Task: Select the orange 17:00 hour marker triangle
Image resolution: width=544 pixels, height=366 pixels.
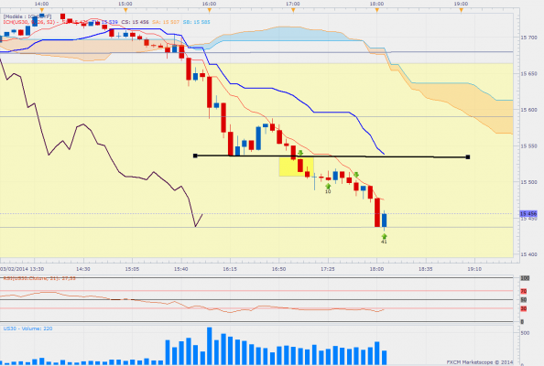Action: 293,10
